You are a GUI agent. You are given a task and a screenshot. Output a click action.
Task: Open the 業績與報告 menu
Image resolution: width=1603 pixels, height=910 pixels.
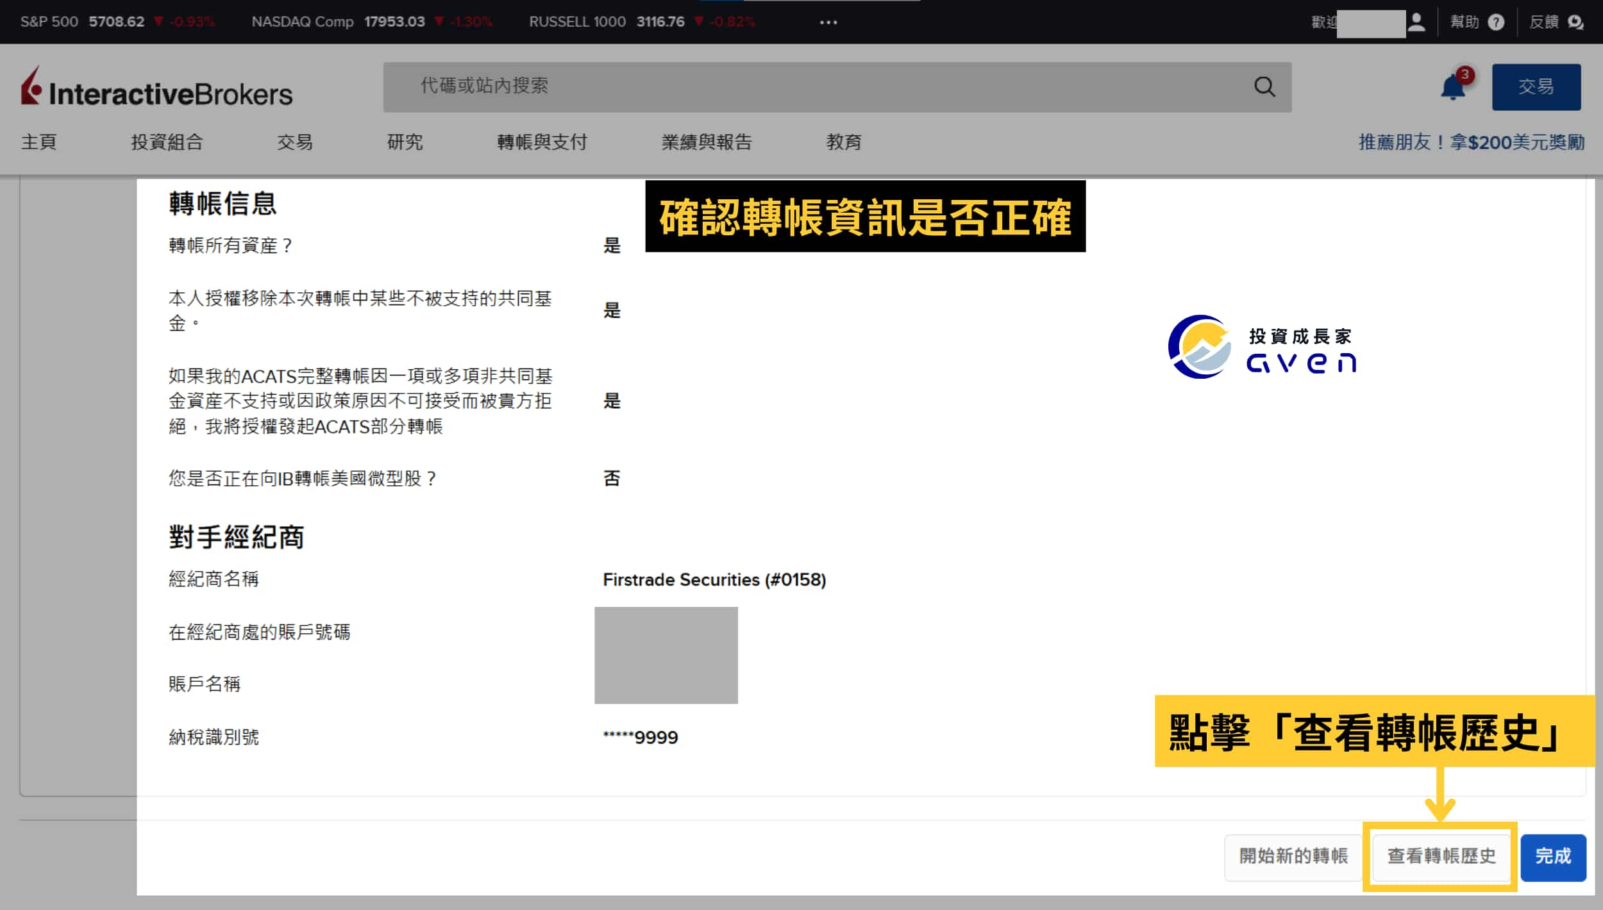(707, 142)
